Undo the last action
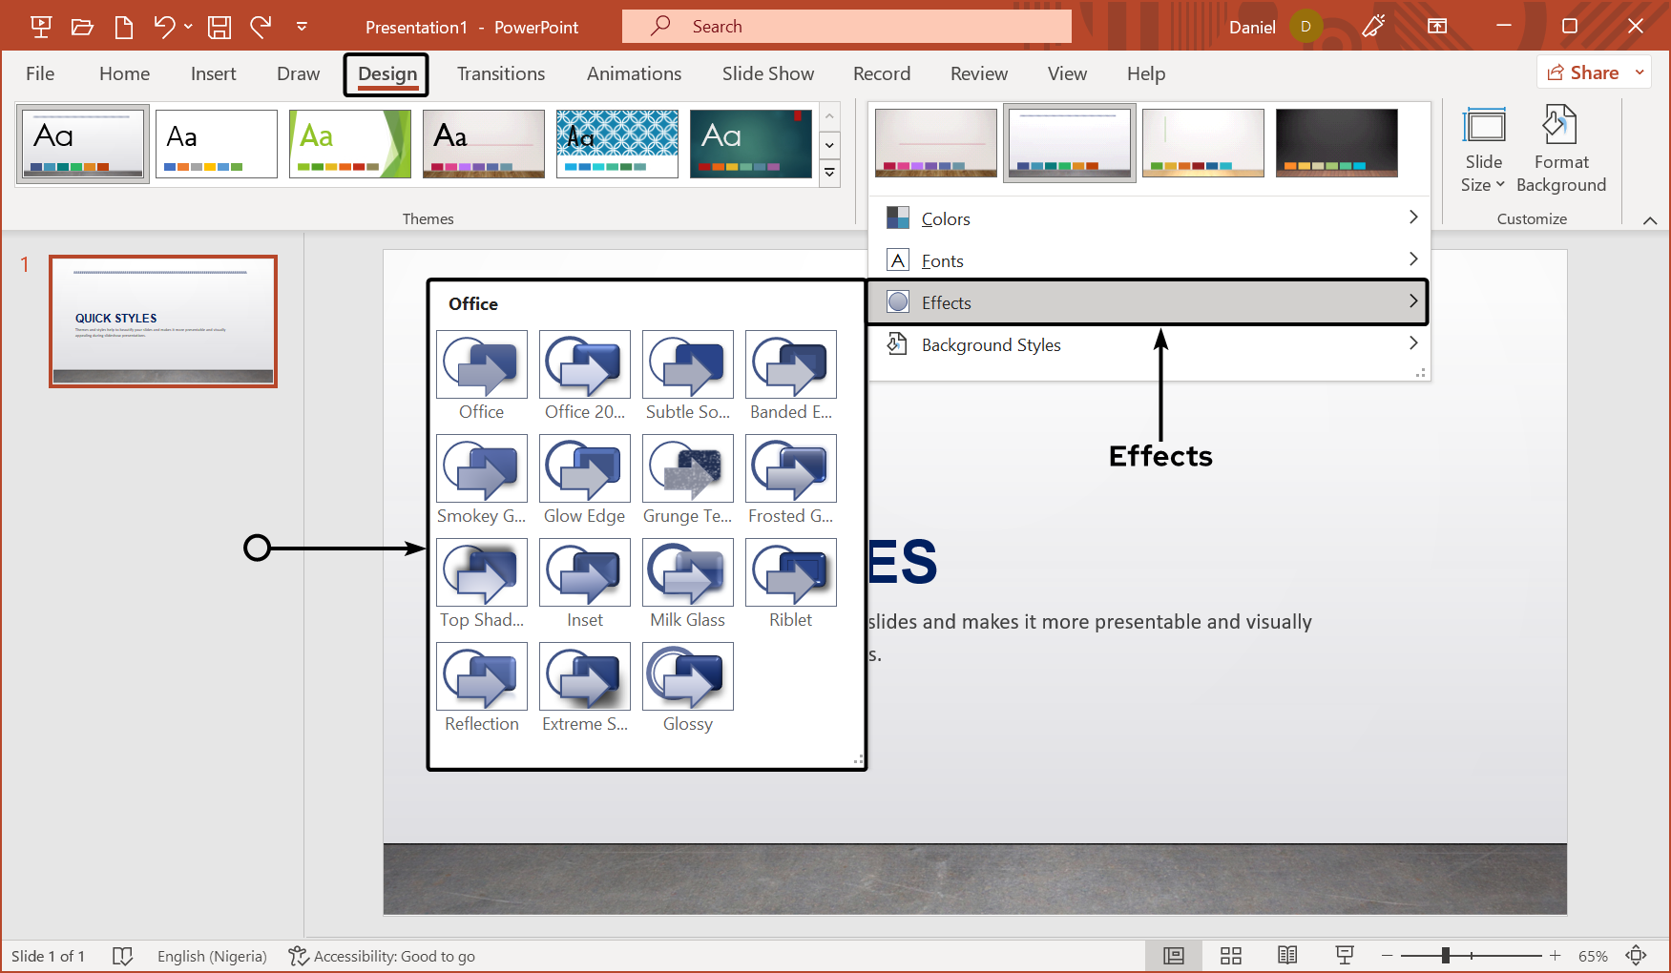The width and height of the screenshot is (1671, 973). [164, 27]
